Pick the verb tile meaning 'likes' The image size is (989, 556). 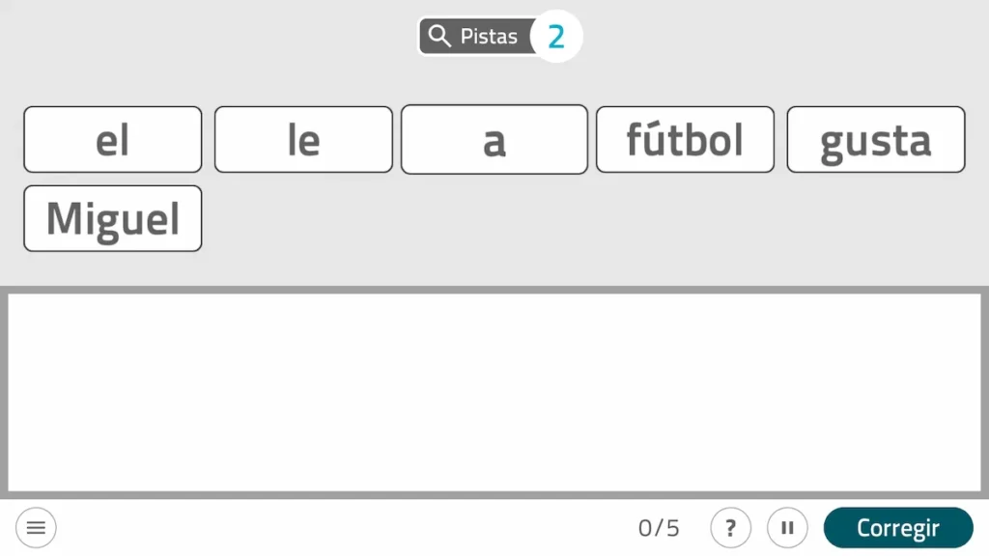875,140
